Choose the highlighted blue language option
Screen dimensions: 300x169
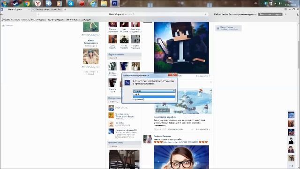point(154,97)
